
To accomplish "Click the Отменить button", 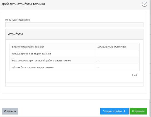I will (10, 111).
